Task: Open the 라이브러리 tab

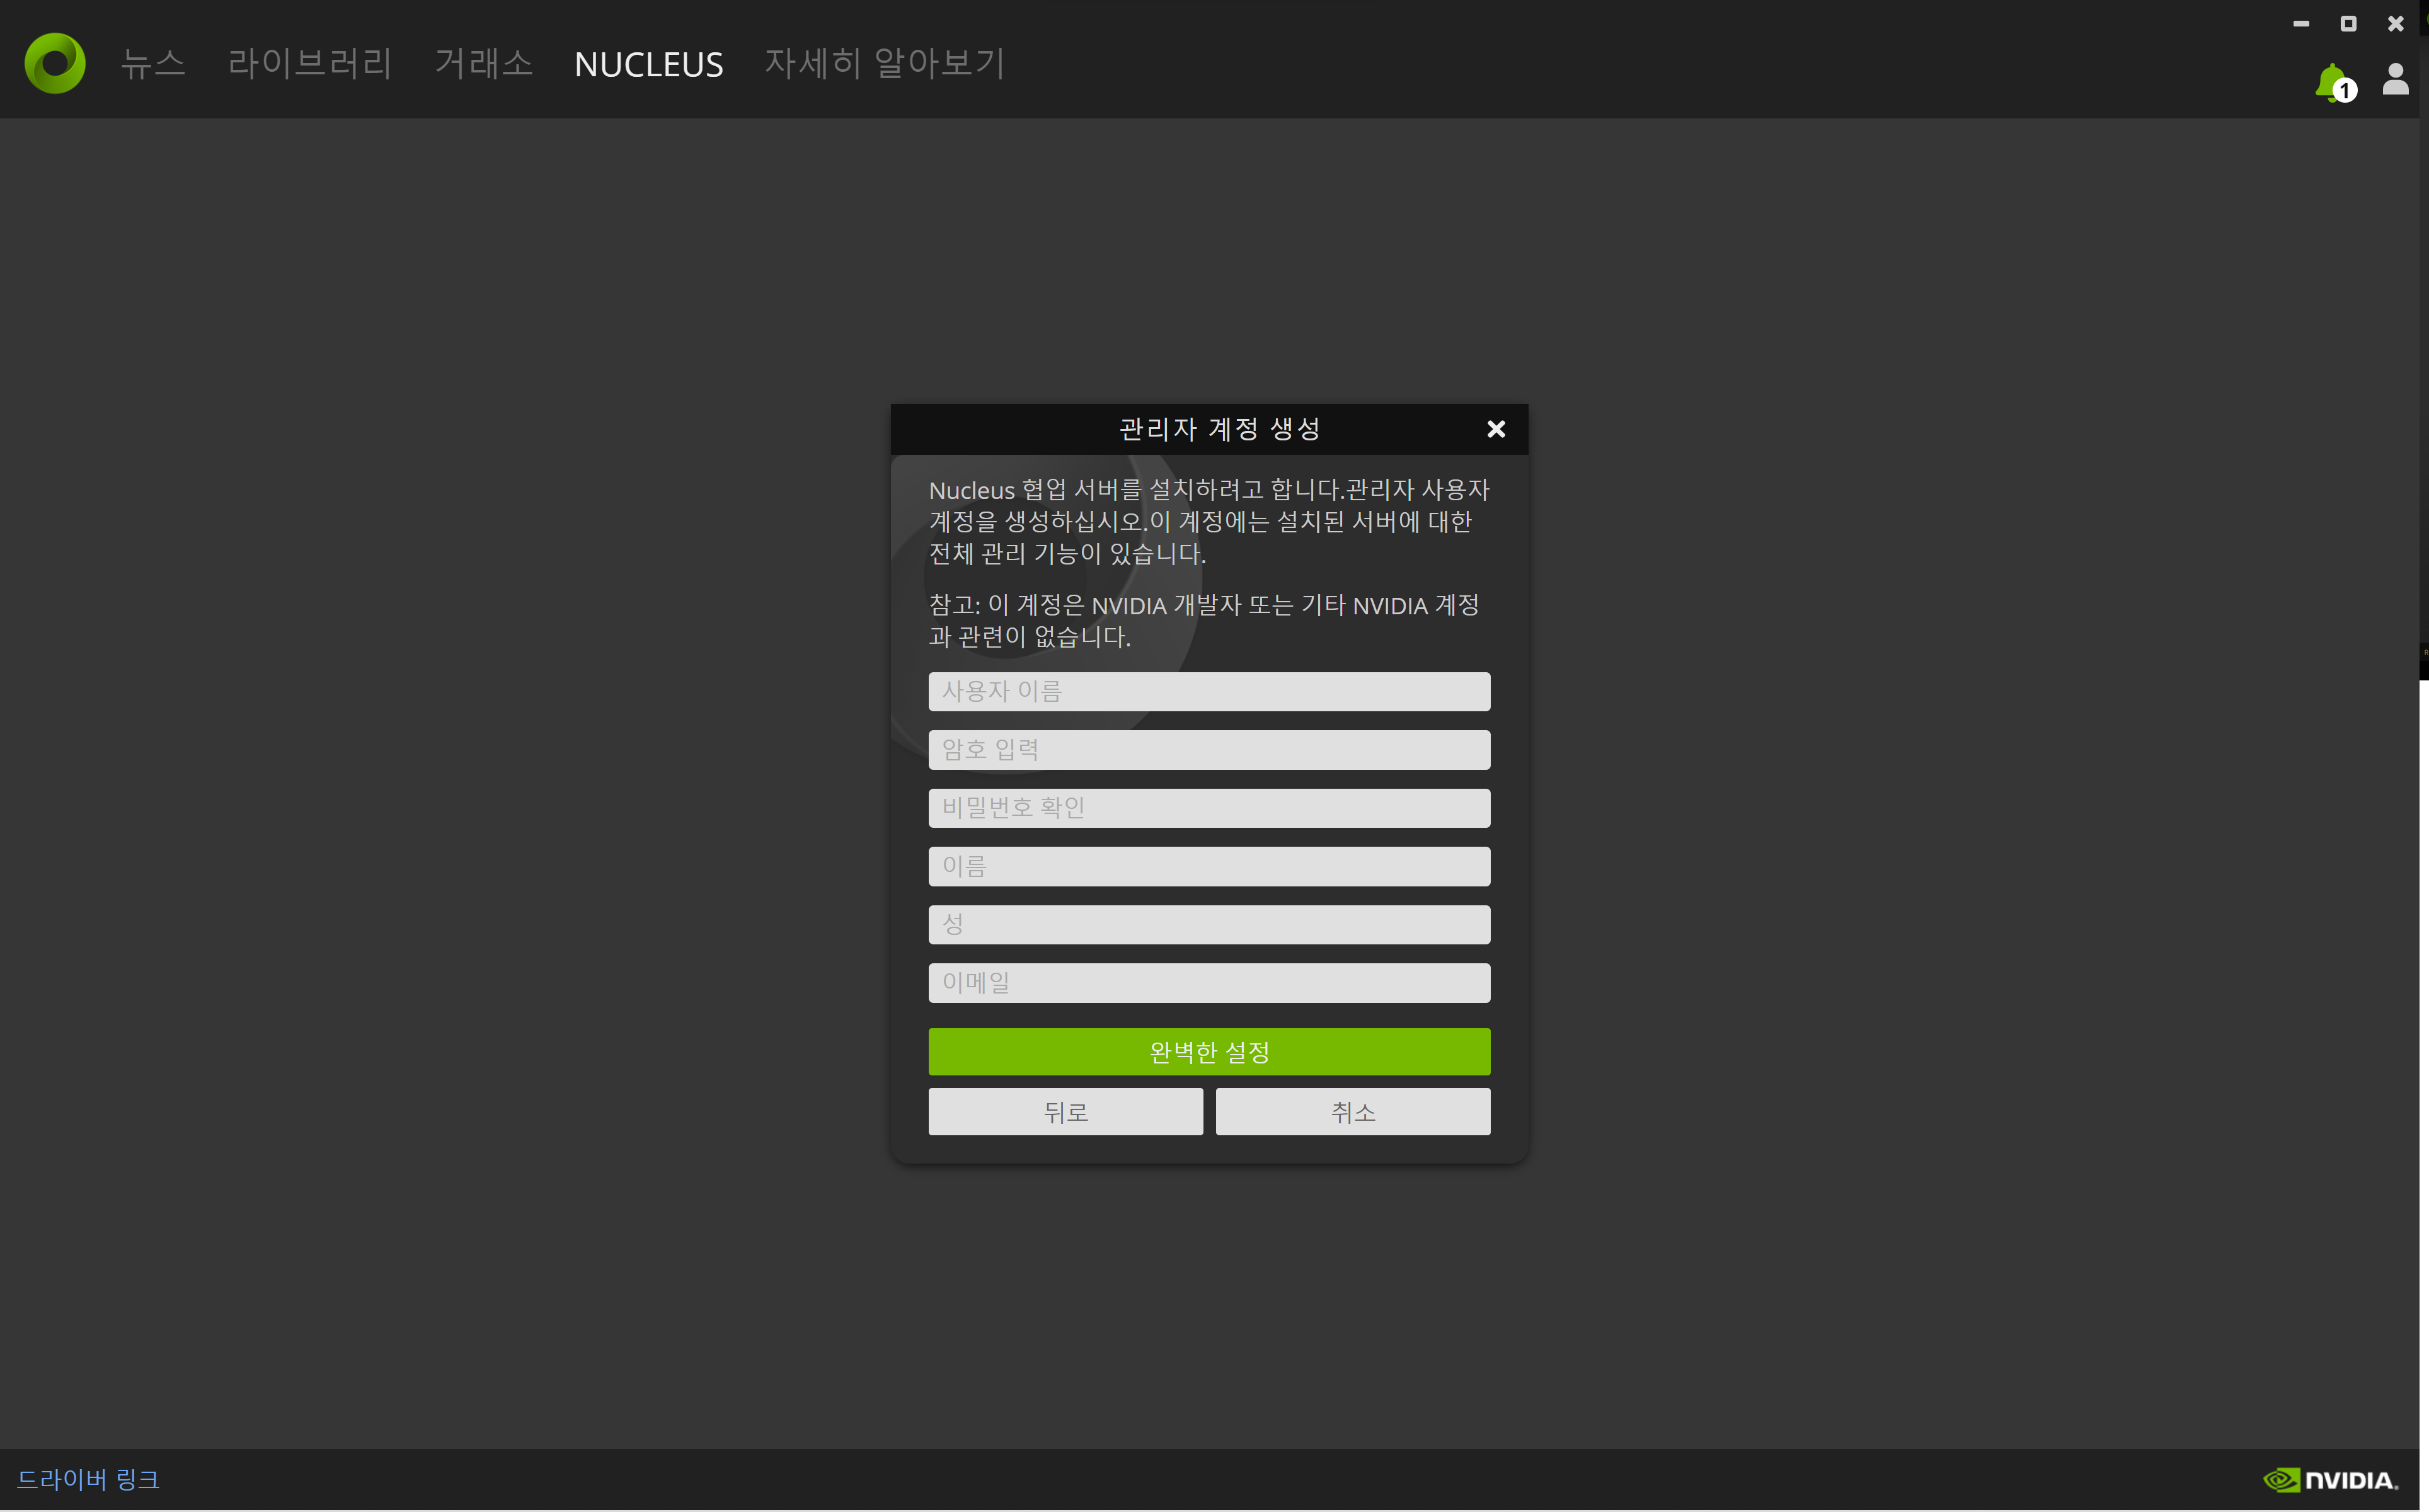Action: 310,64
